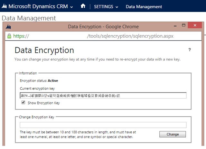Click the green padlock security icon
The width and height of the screenshot is (206, 149).
click(9, 36)
